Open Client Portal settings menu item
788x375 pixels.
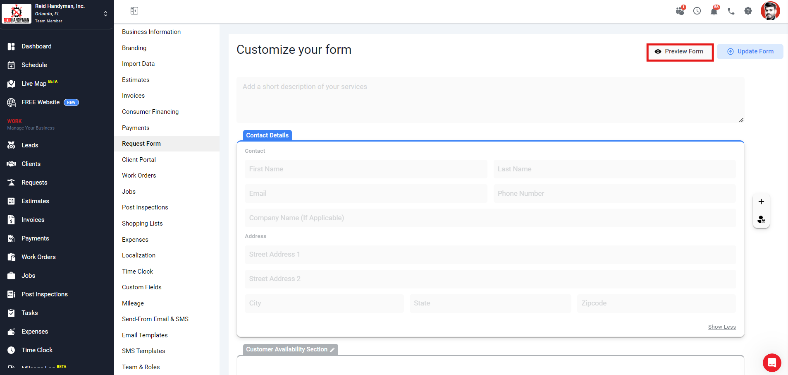tap(139, 160)
